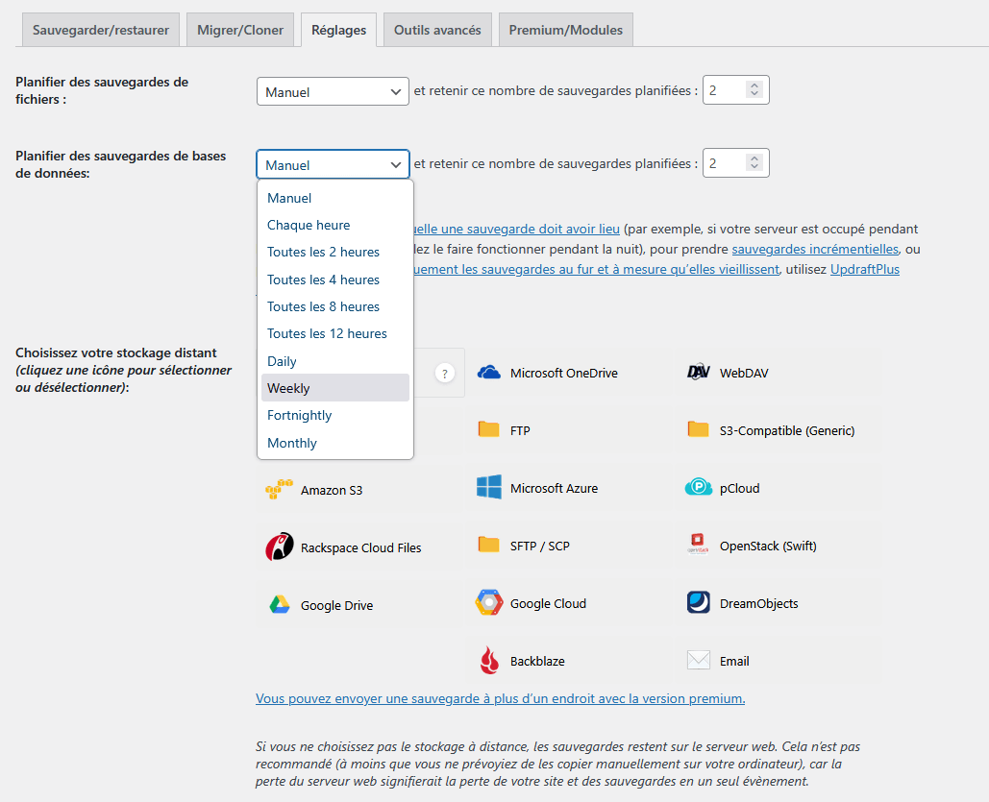The height and width of the screenshot is (802, 989).
Task: Open the Outils avancés tab
Action: click(437, 30)
